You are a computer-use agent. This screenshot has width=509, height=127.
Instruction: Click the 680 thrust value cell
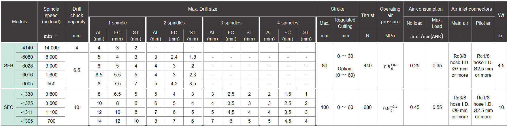(x=367, y=107)
